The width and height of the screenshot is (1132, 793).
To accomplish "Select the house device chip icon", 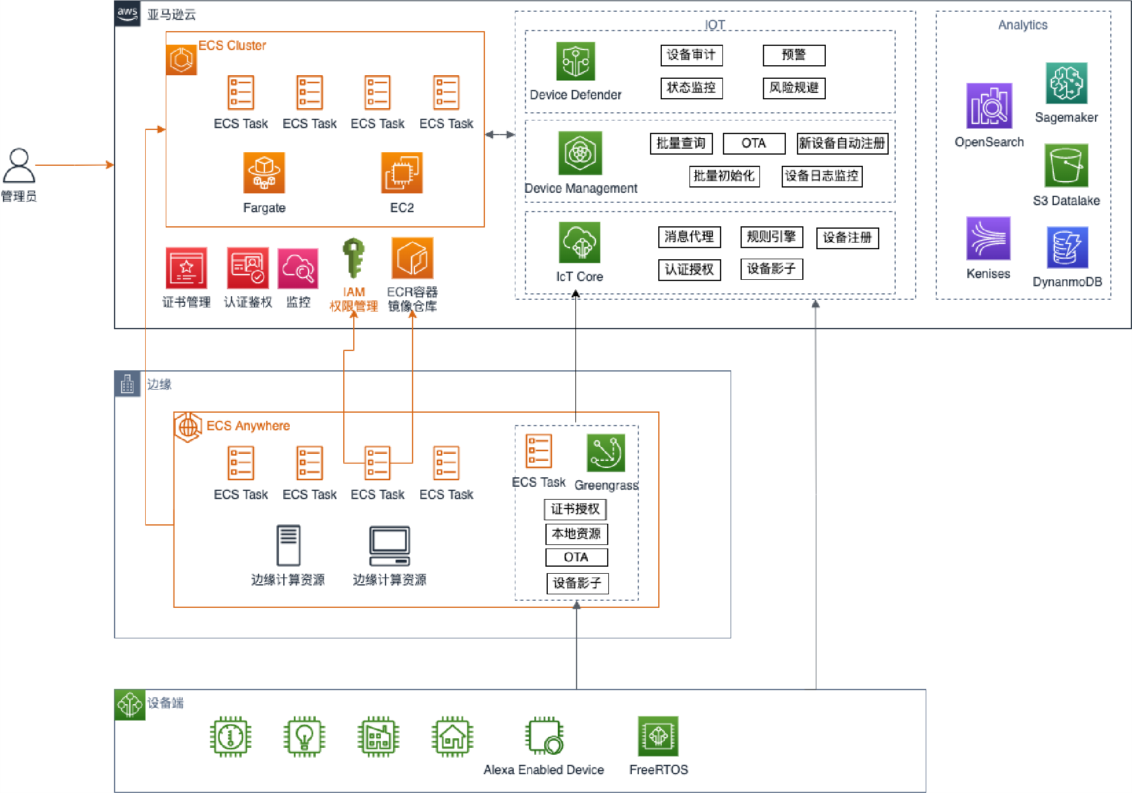I will [x=452, y=737].
